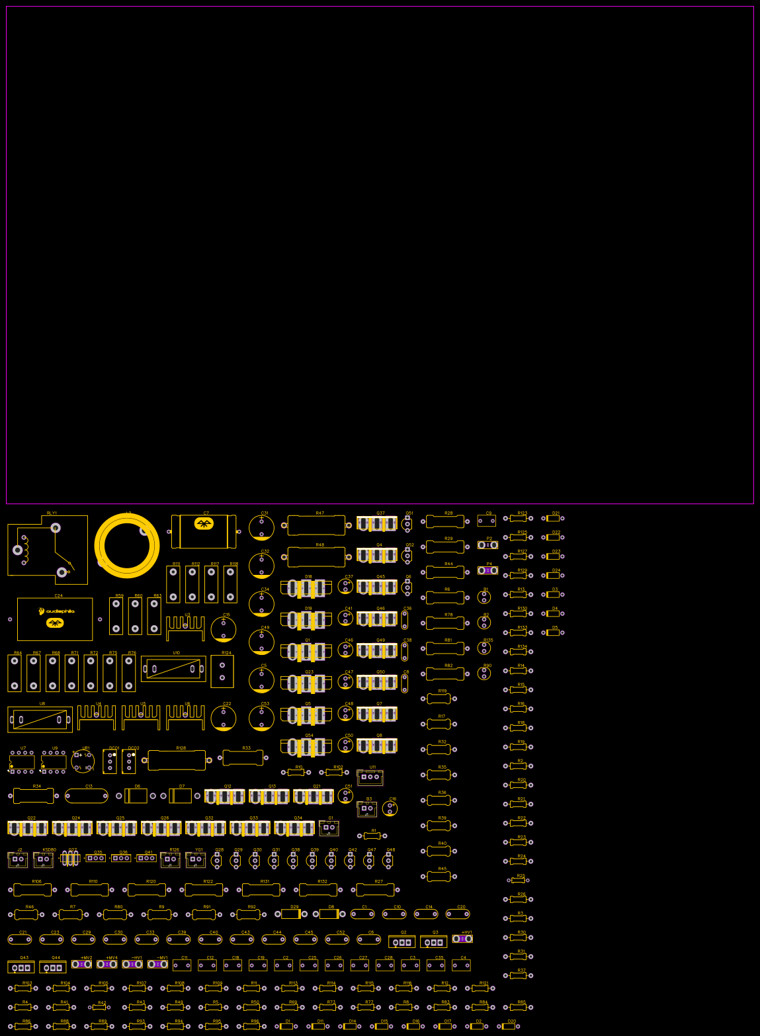
Task: Select the U8 module footprint
Action: click(x=40, y=719)
